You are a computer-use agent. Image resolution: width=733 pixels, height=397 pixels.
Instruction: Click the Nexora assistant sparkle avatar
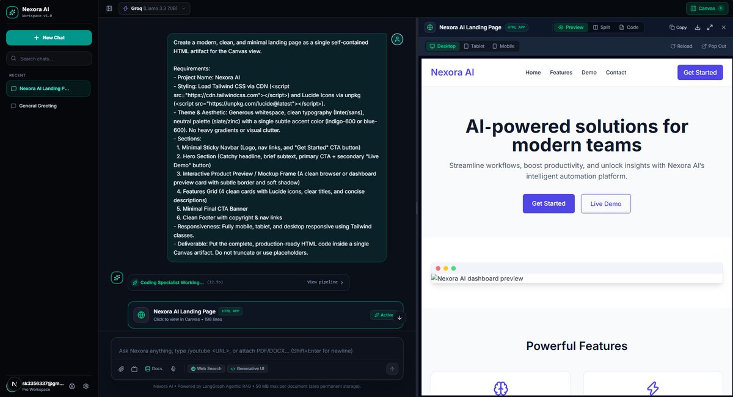click(x=117, y=278)
